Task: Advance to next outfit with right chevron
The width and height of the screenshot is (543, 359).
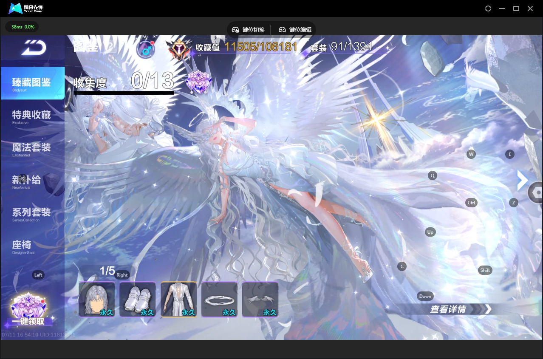Action: [522, 180]
